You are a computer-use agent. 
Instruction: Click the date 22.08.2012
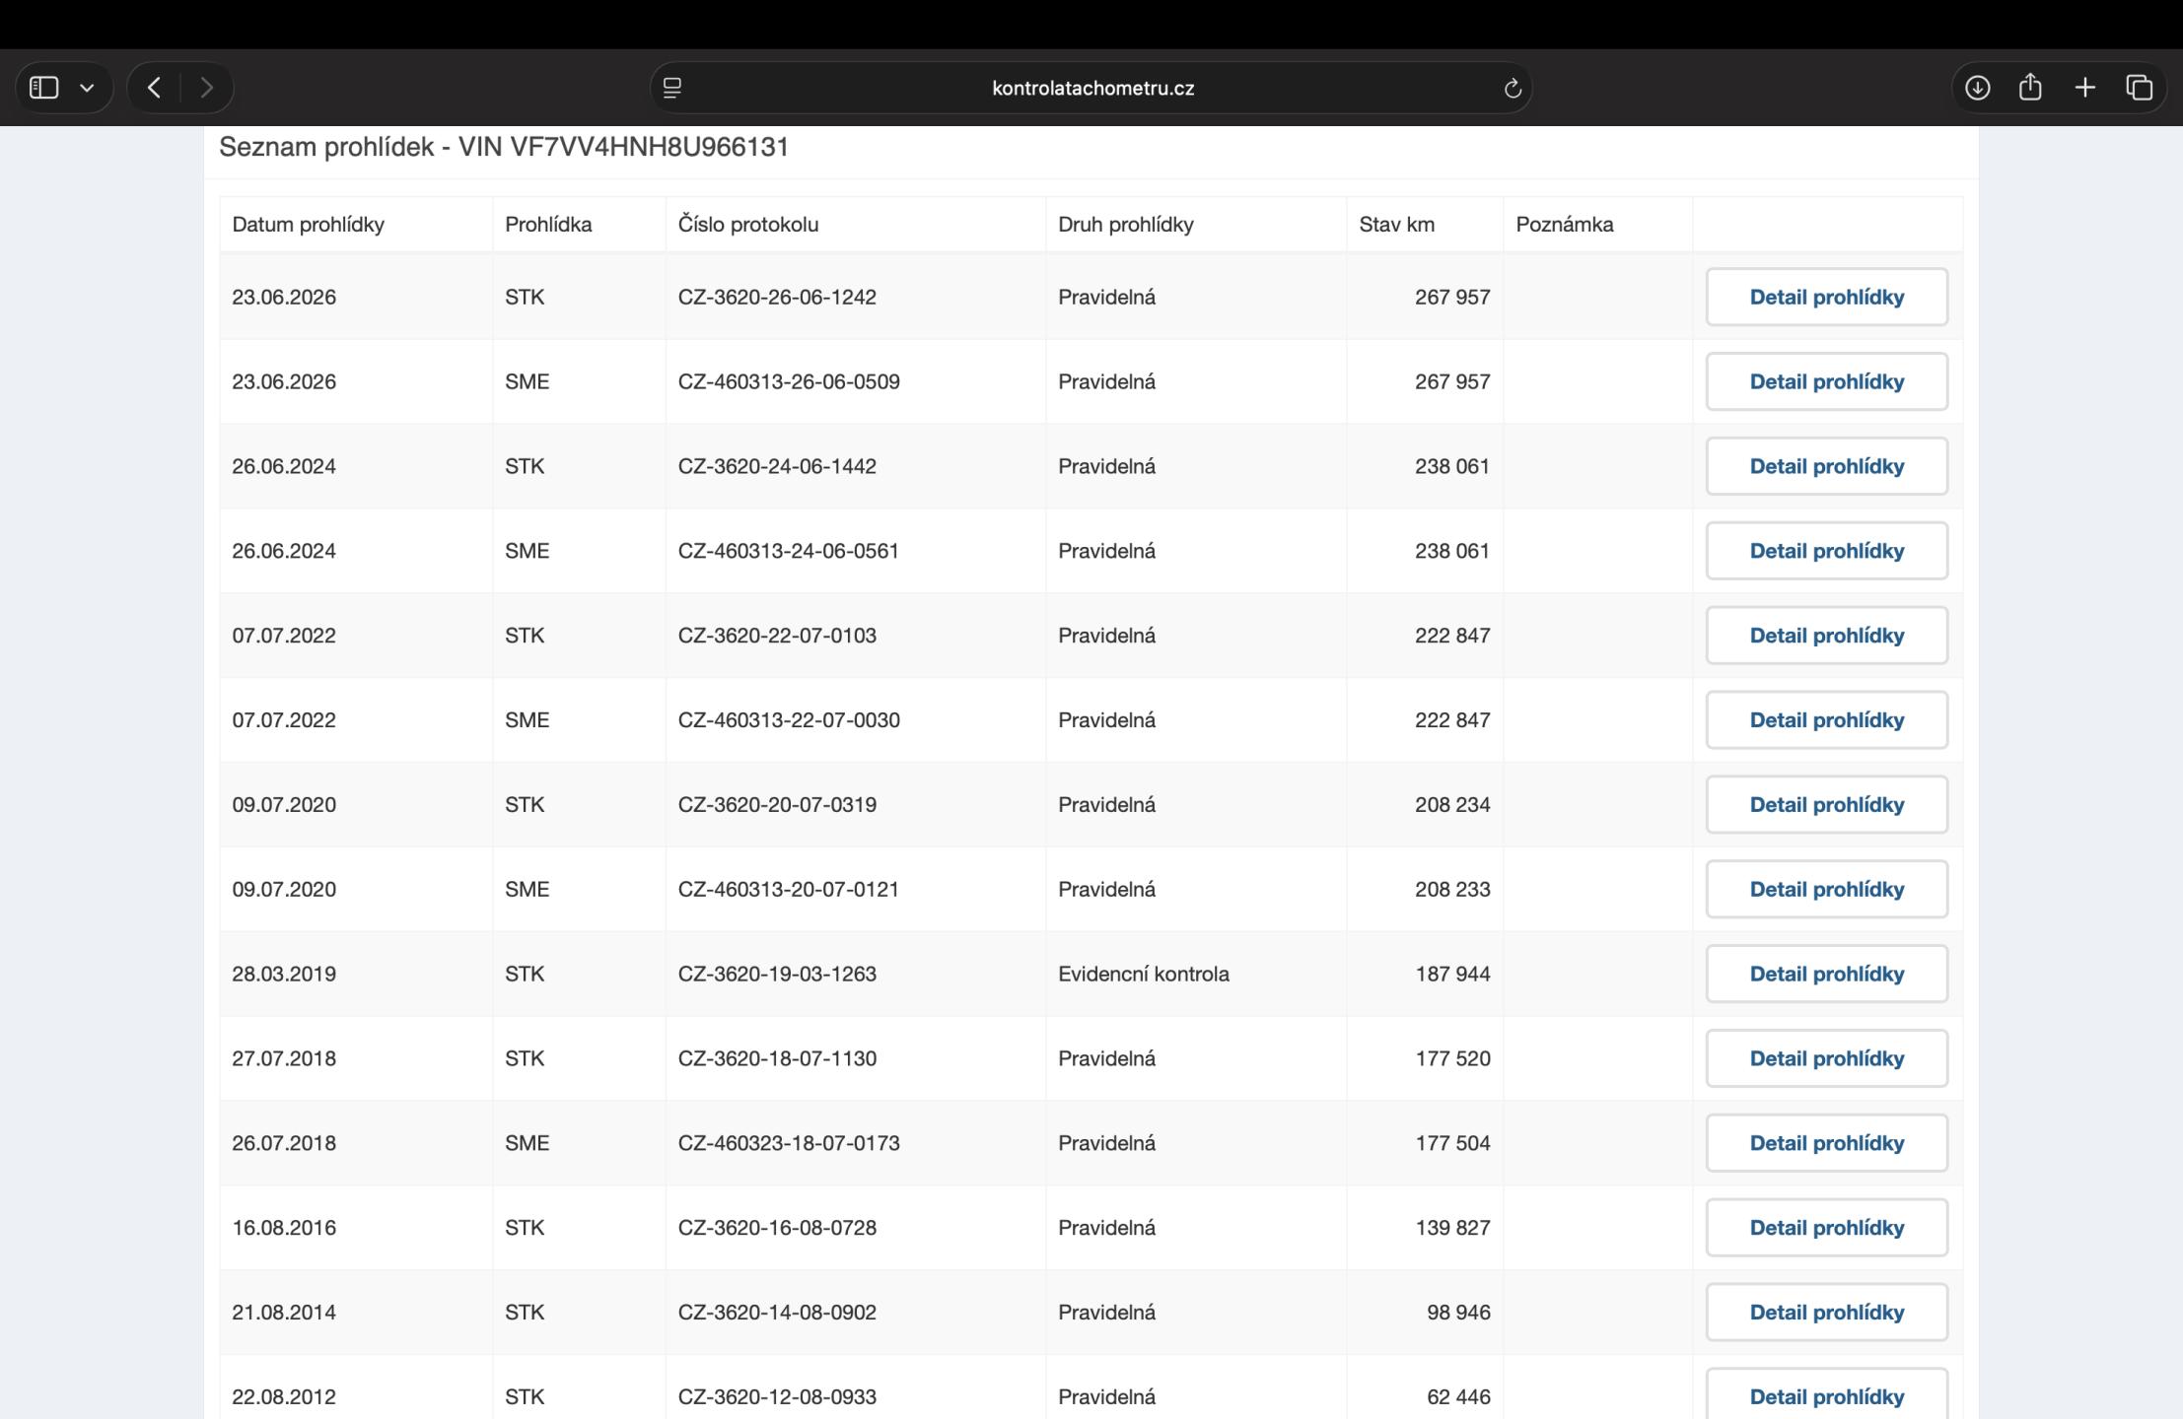pyautogui.click(x=284, y=1396)
